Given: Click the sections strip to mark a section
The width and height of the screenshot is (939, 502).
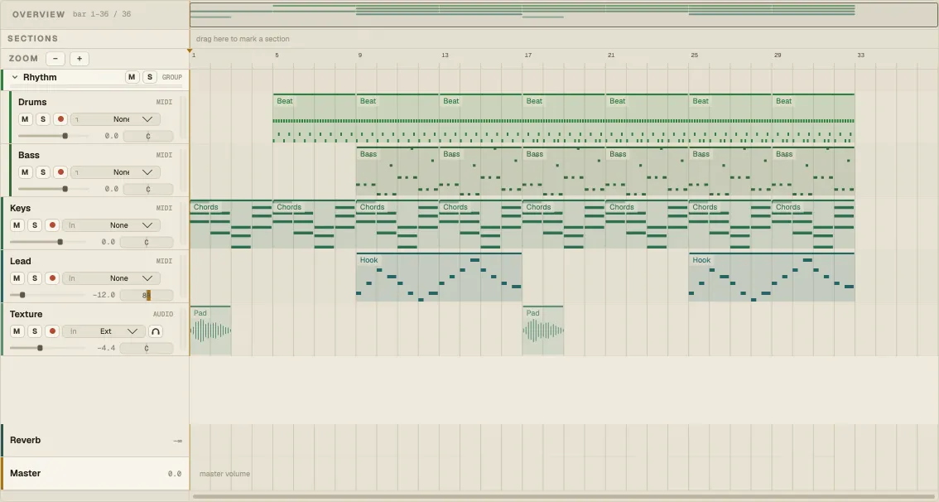Looking at the screenshot, I should point(564,39).
